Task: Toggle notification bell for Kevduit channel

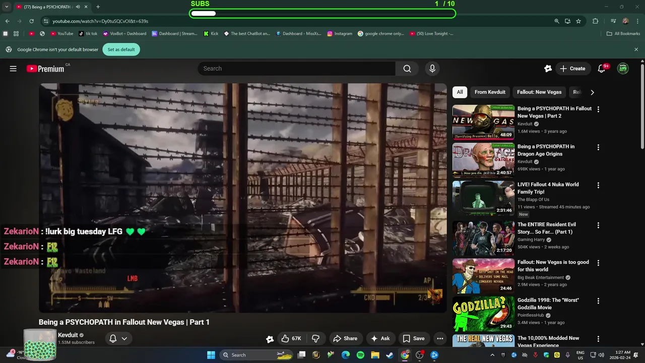Action: tap(113, 338)
